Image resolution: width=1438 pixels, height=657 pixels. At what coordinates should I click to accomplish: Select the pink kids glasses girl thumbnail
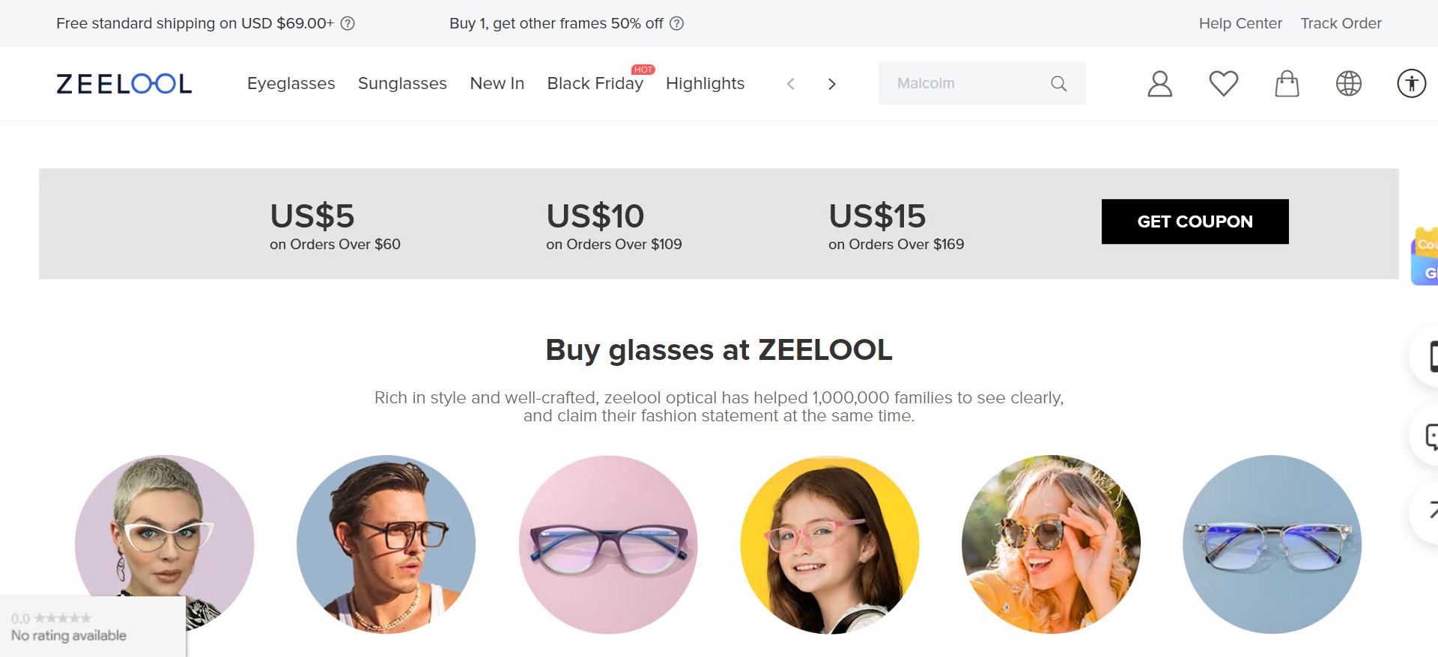click(x=829, y=544)
